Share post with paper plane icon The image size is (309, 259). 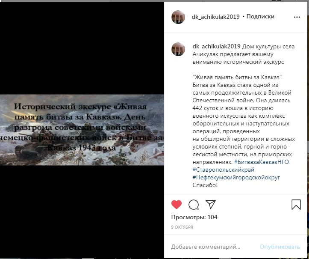(211, 204)
